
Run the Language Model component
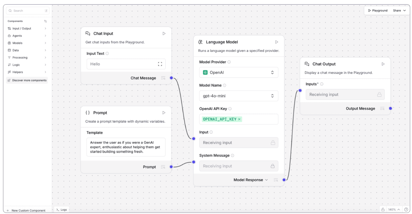point(277,42)
